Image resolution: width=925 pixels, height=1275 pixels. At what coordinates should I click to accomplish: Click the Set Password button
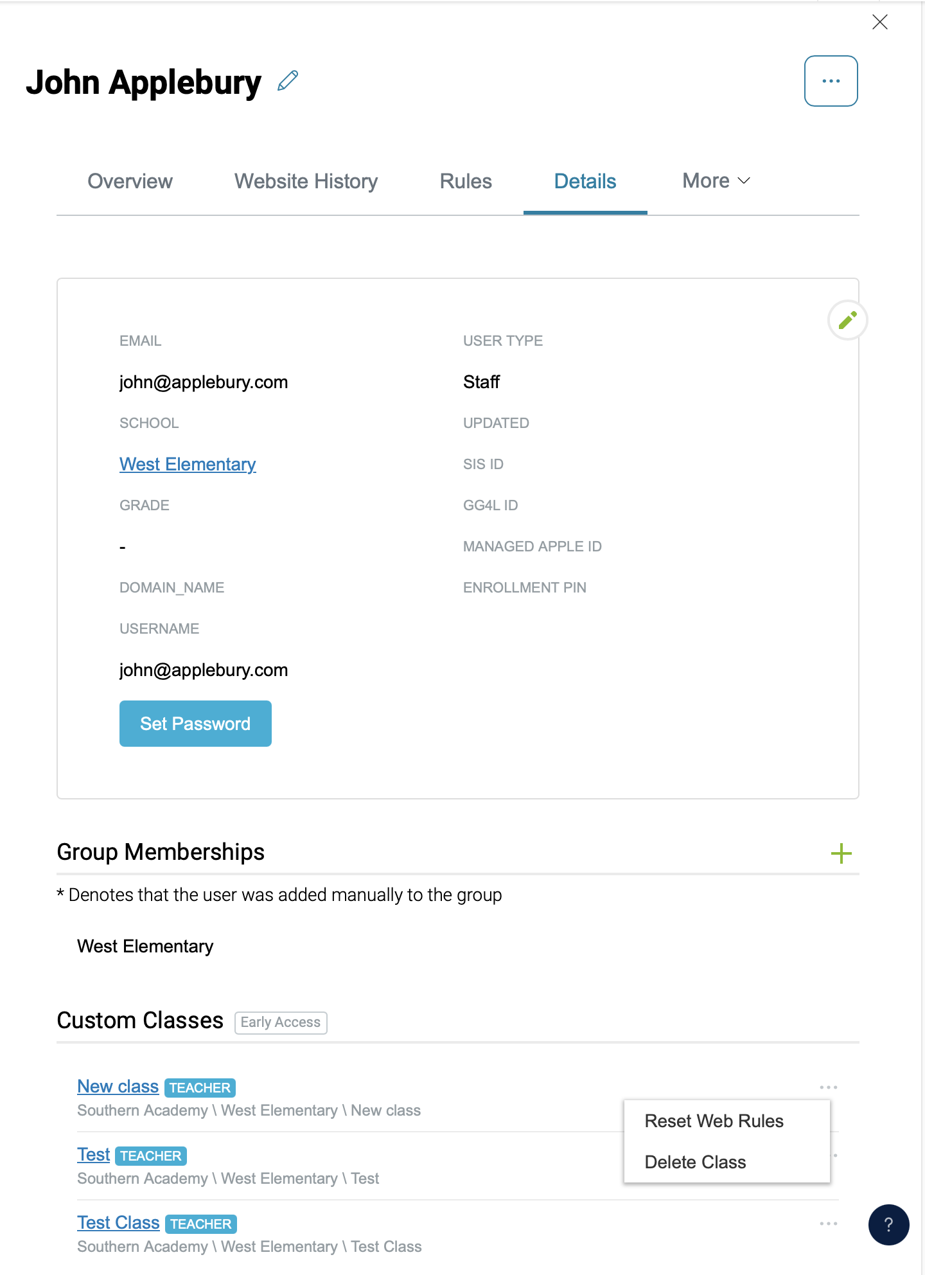tap(195, 723)
